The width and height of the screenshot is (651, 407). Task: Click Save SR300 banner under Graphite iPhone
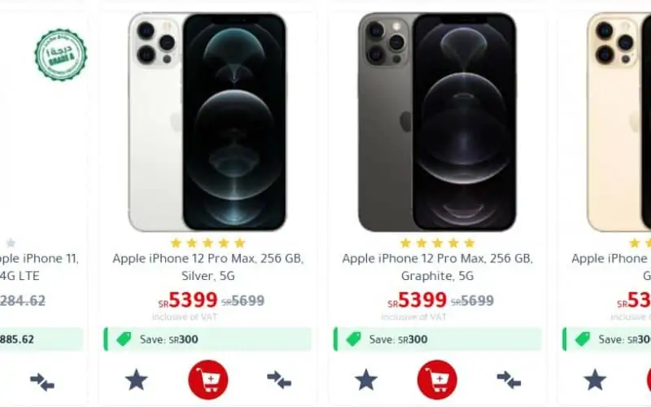tap(437, 339)
